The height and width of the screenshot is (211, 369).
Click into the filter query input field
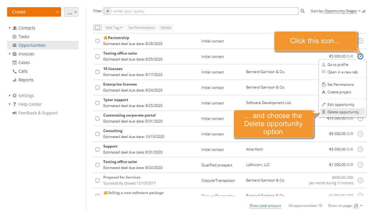pos(205,11)
